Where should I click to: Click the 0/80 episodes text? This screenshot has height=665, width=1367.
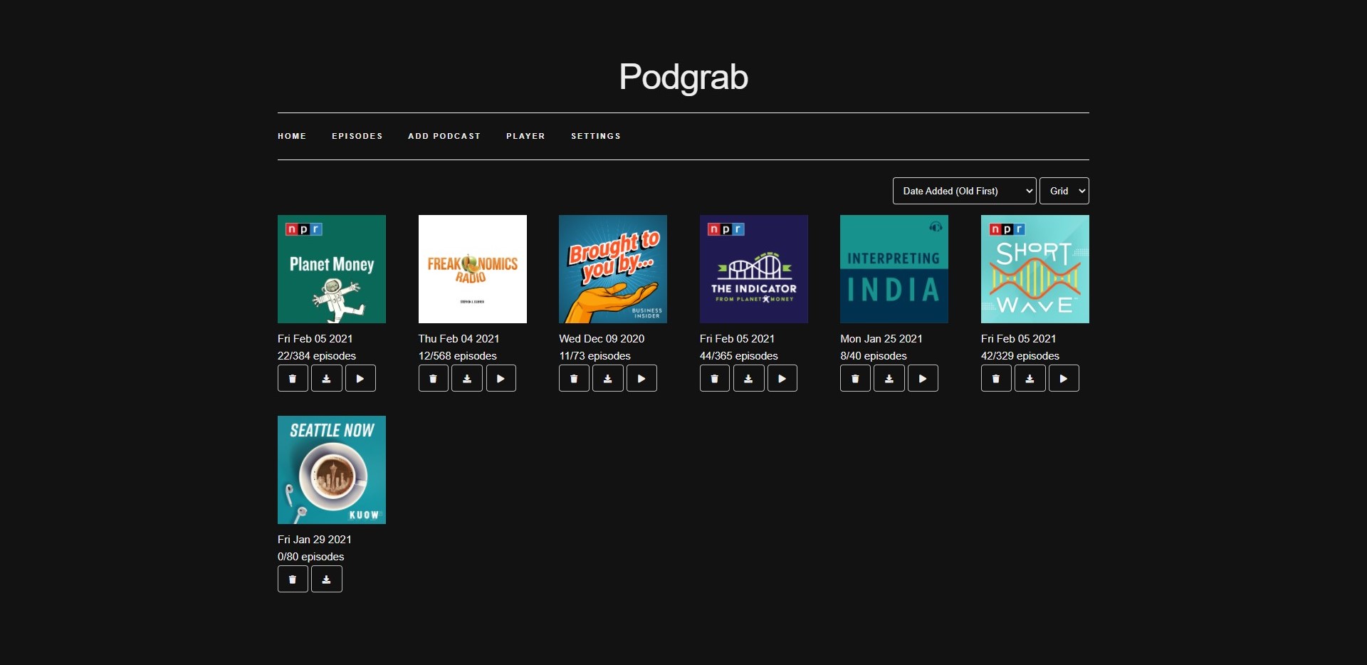tap(311, 557)
